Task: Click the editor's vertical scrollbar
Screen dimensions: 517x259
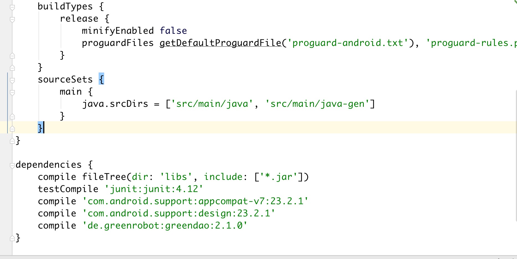Action: (516, 155)
